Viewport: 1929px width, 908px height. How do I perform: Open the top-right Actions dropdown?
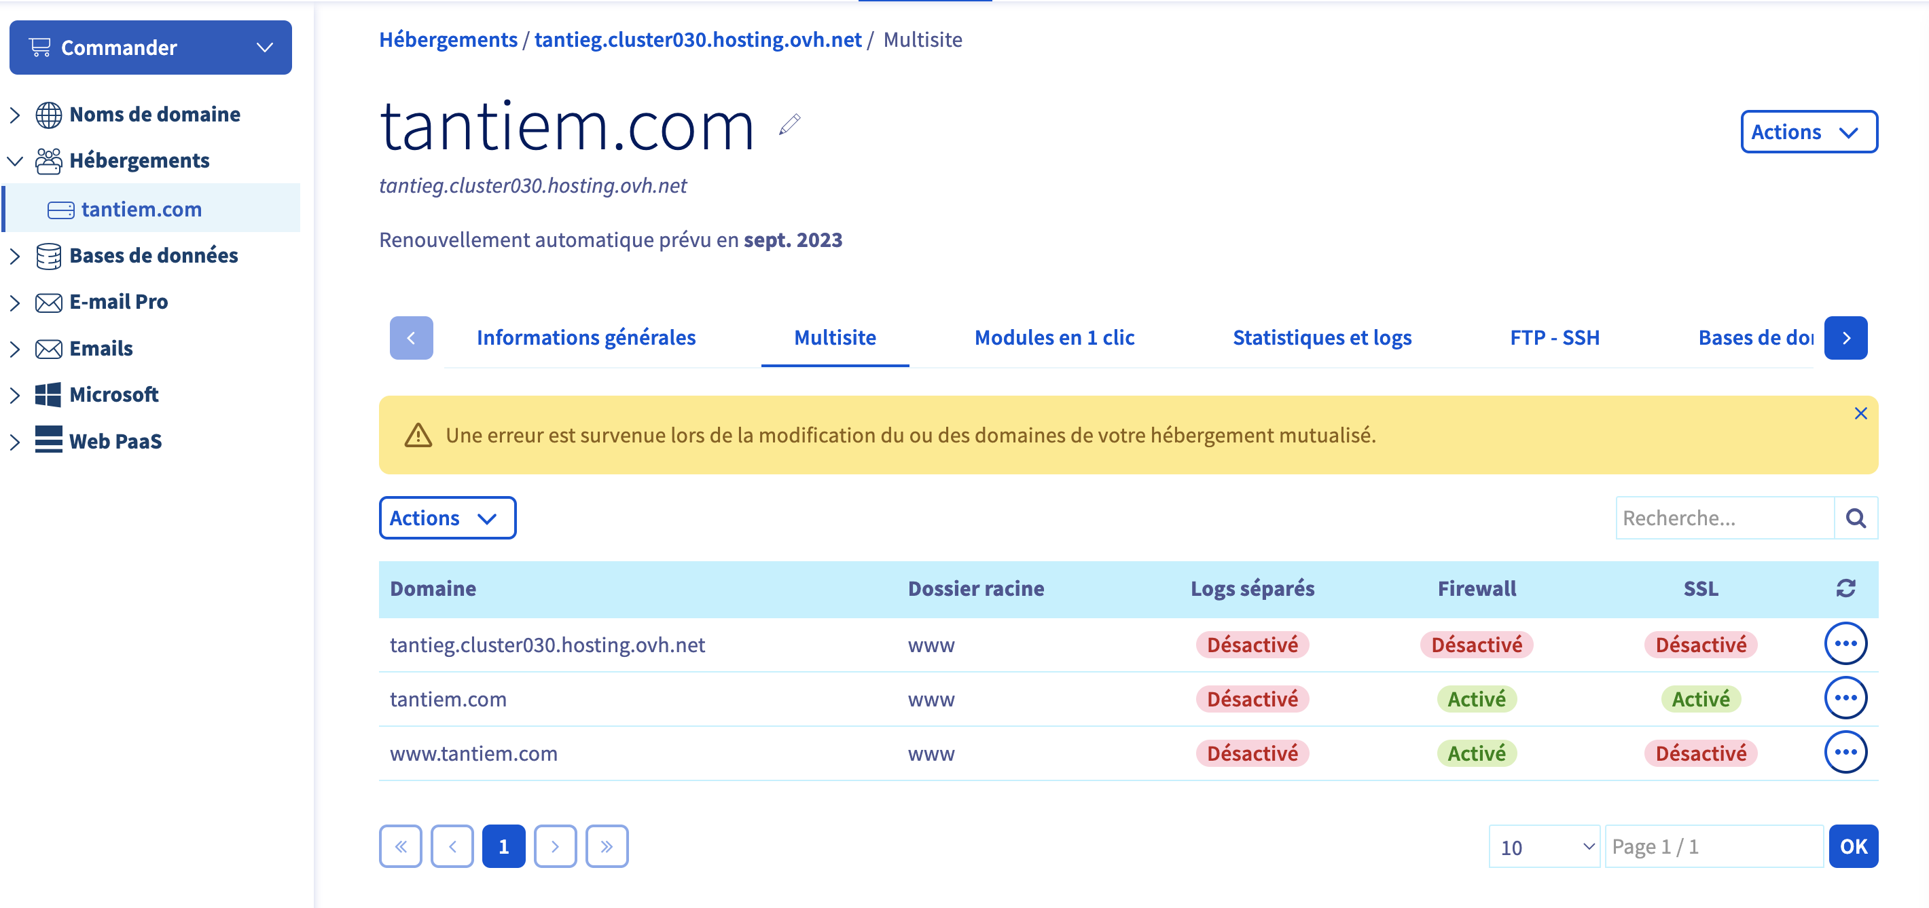[x=1807, y=132]
